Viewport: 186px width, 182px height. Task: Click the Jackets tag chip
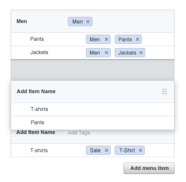[x=127, y=53]
